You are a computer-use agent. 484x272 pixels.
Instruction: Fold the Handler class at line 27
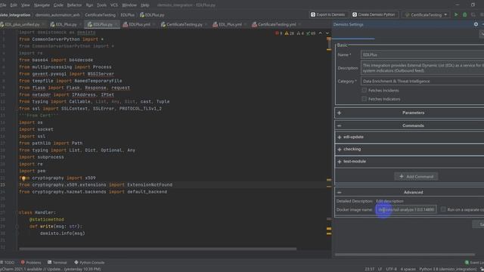(x=17, y=212)
